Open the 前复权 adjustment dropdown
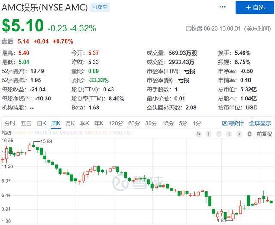Screen dimensions: 275x225 click(264, 134)
